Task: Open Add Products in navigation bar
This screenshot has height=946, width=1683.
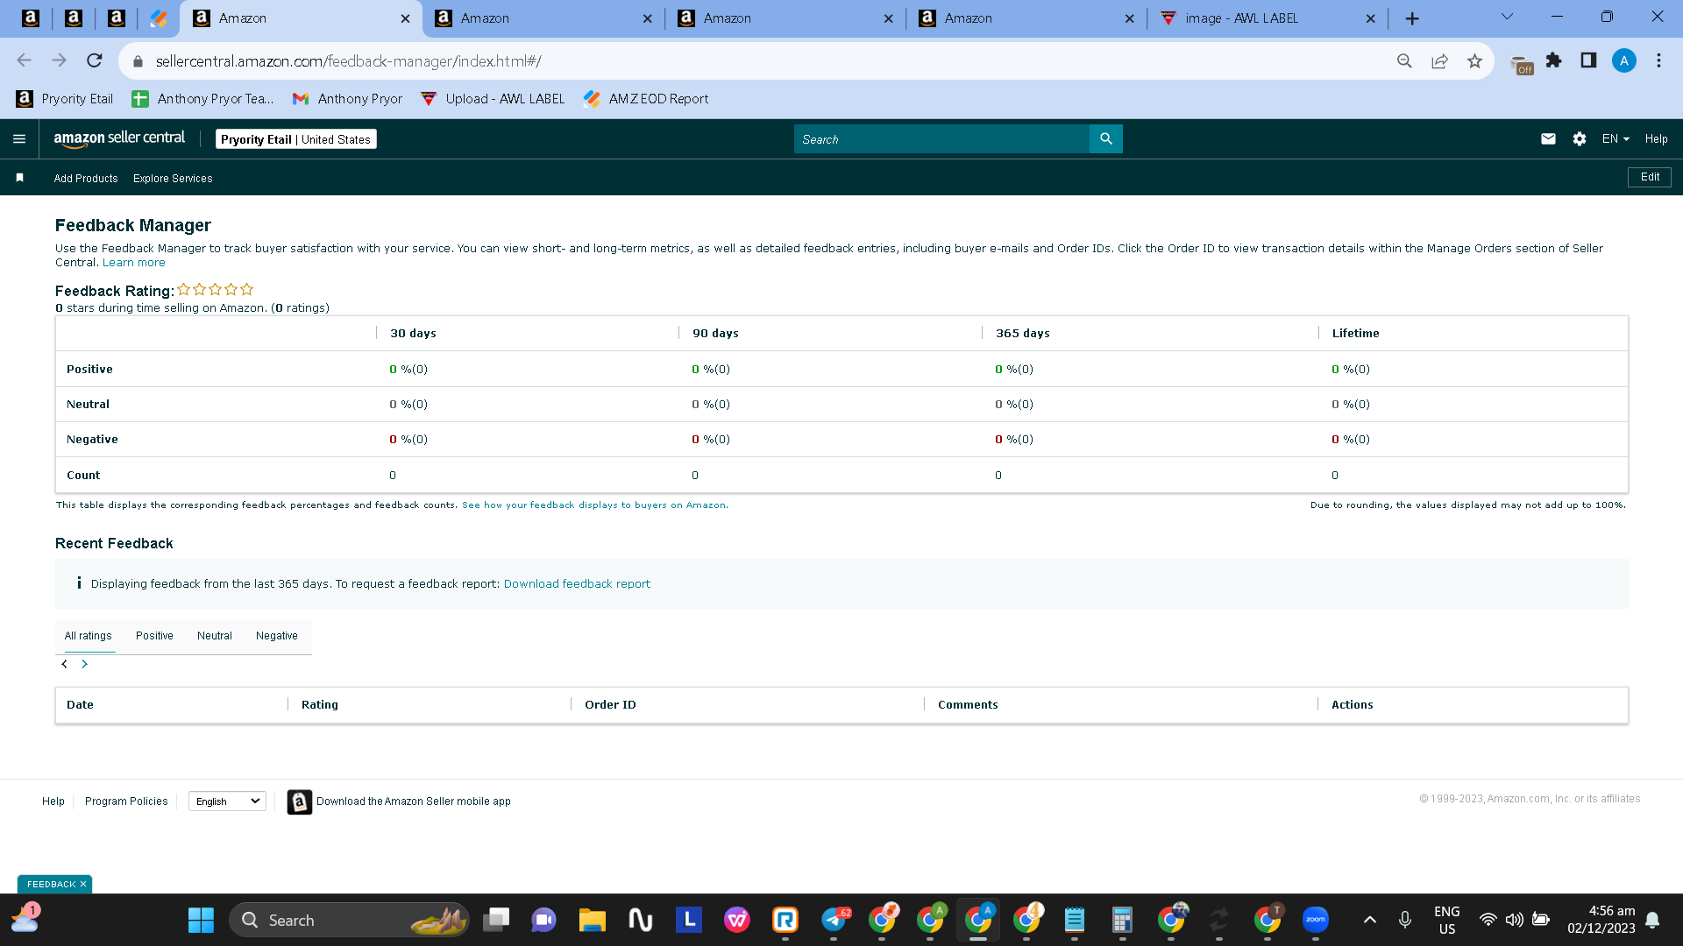Action: (86, 179)
